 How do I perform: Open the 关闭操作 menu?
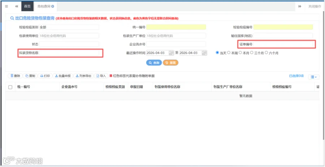315,6
